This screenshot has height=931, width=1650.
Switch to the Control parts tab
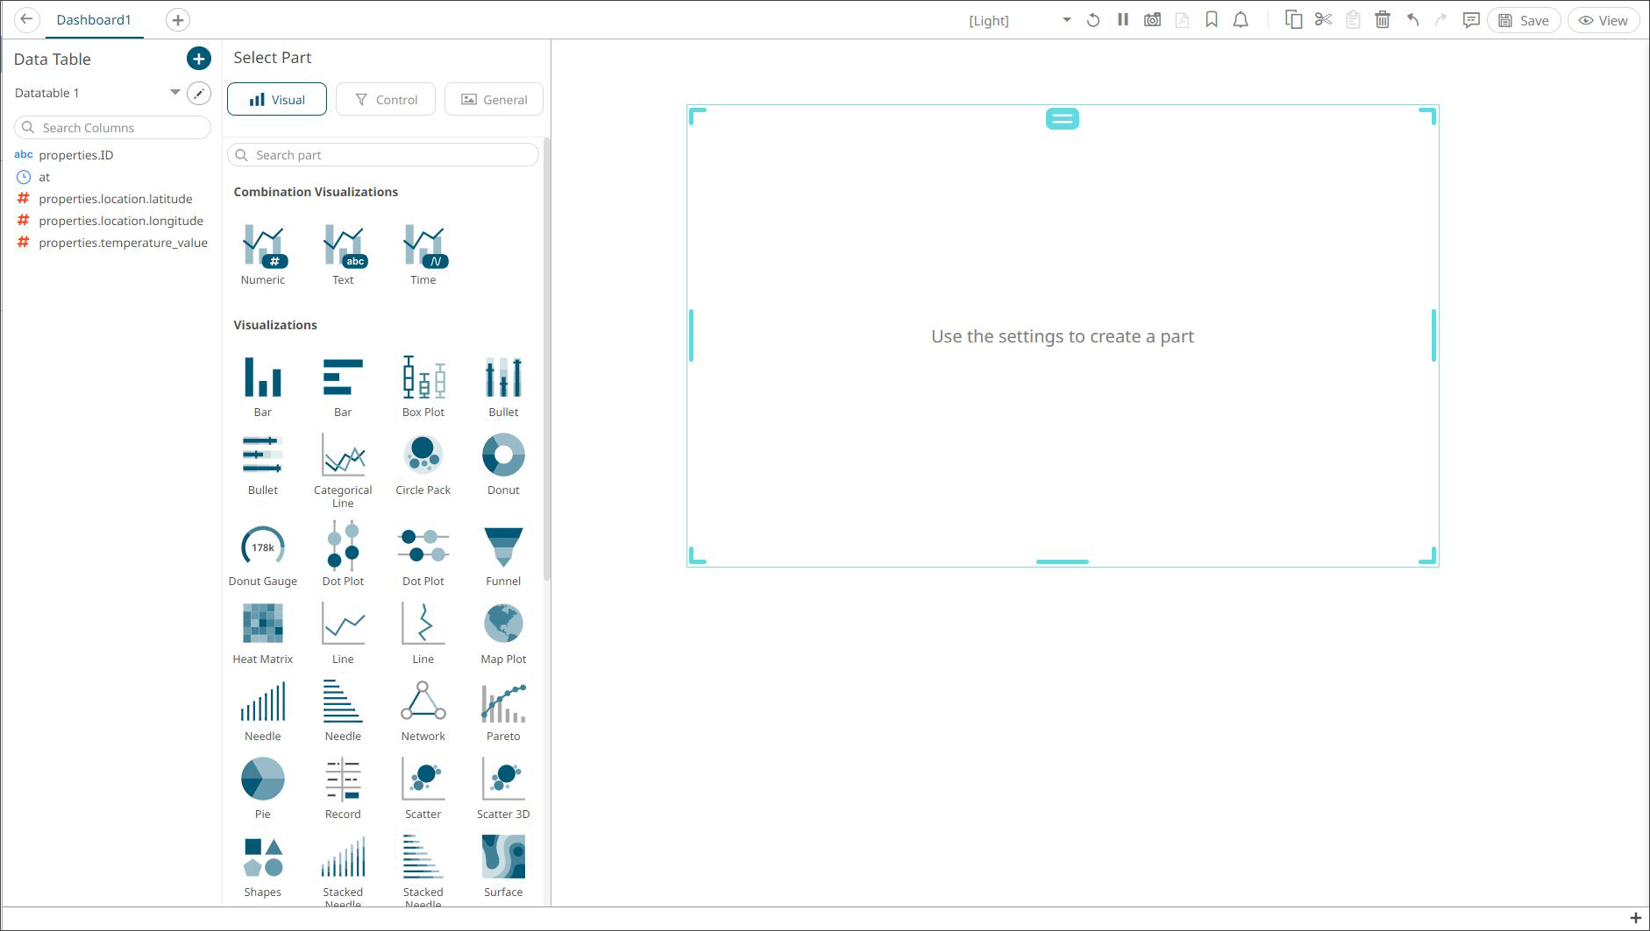[x=386, y=99]
